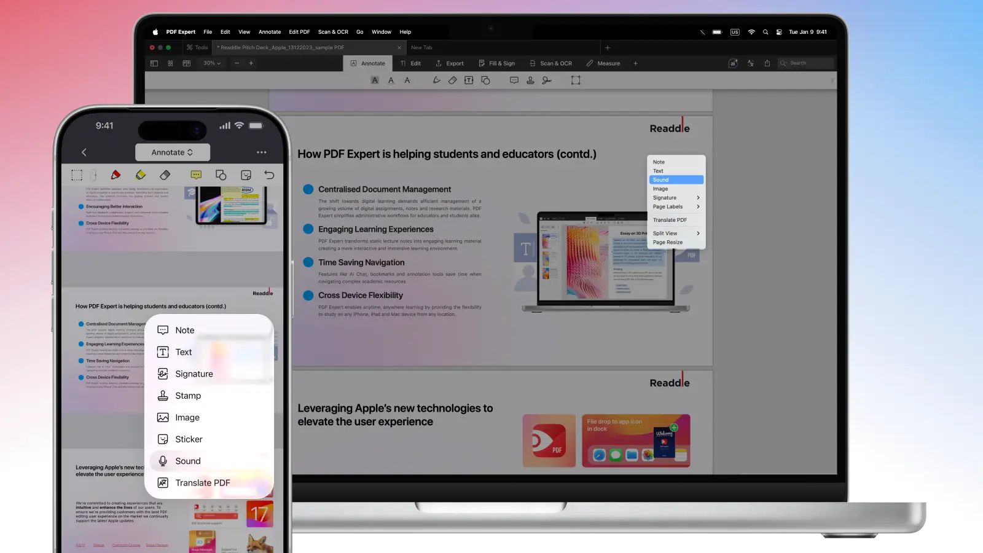Screen dimensions: 983x553
Task: Select the highlight text tool in desktop toolbar
Action: click(x=375, y=80)
